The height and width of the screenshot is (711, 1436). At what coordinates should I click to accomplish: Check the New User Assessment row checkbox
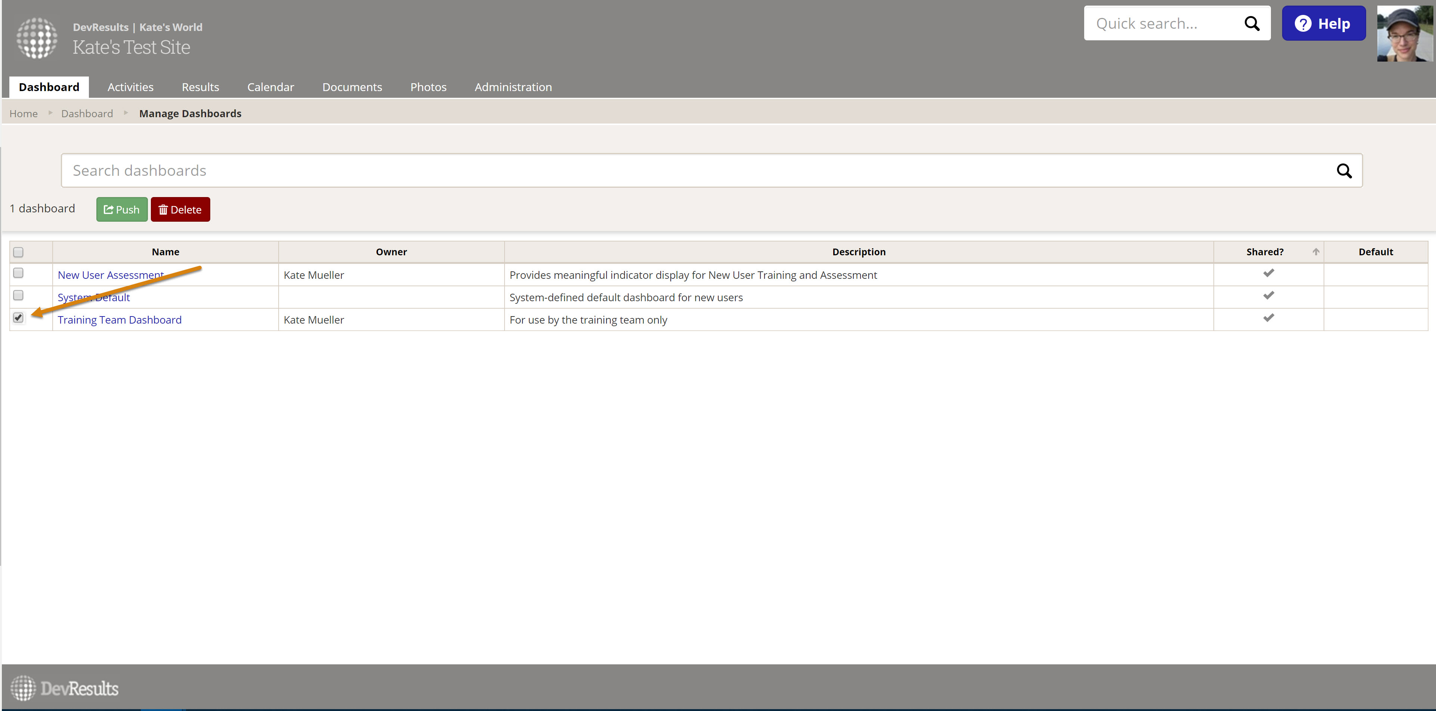(x=18, y=273)
